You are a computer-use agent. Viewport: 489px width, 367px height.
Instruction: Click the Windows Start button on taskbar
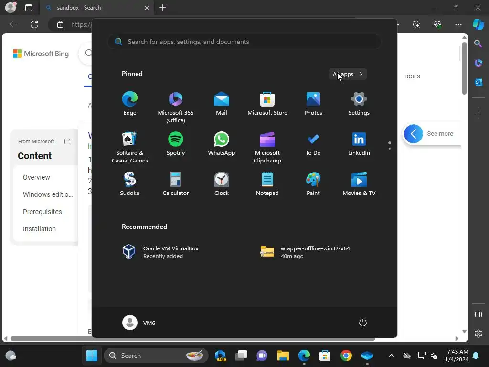(x=92, y=356)
